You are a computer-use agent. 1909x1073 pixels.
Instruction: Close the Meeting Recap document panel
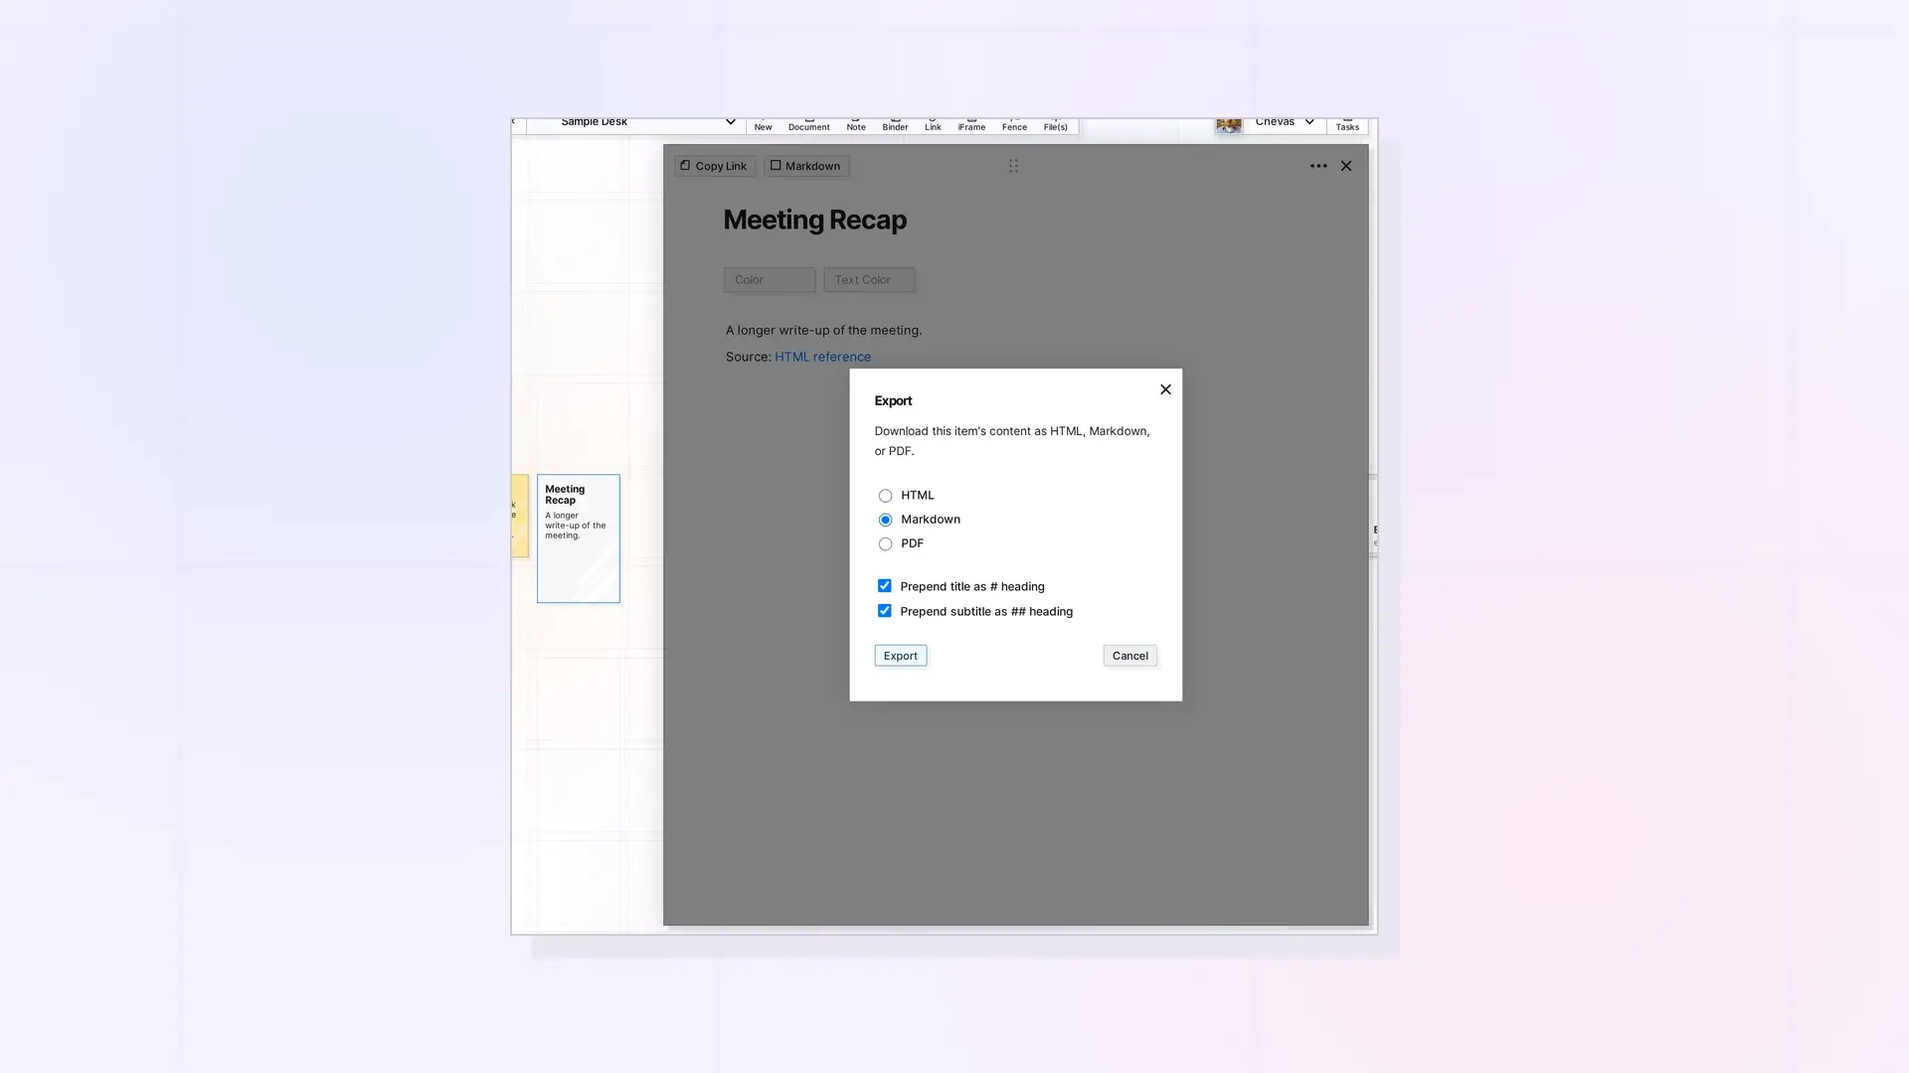(1346, 166)
